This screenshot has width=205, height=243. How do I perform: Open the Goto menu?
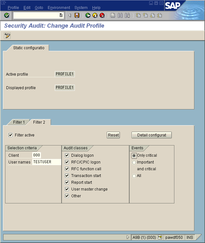(x=39, y=8)
